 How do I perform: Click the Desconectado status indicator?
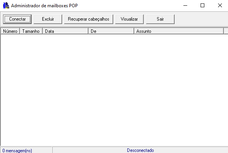[140, 150]
